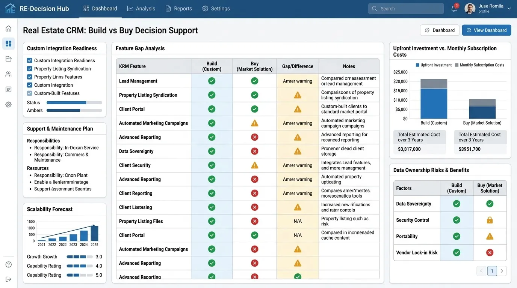Switch to the Analysis tab
Image resolution: width=517 pixels, height=288 pixels.
(x=141, y=9)
